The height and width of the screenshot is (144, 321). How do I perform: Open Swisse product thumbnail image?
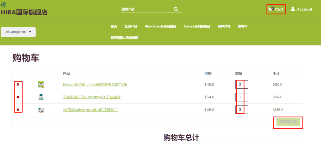(41, 85)
